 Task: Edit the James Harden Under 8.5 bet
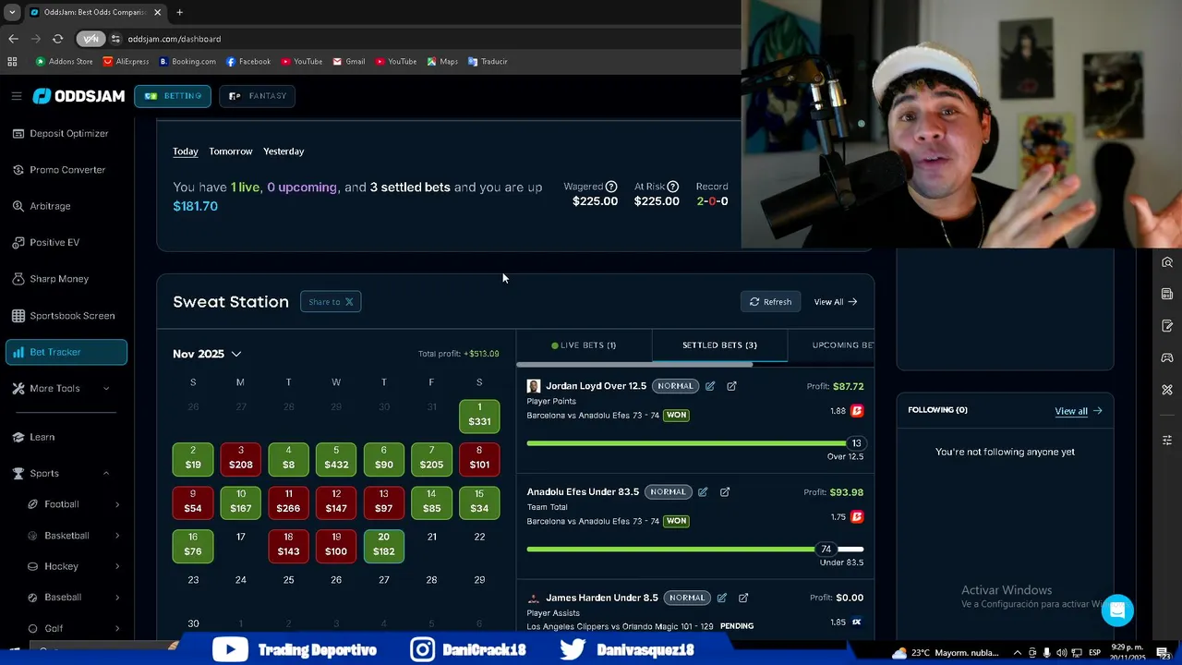click(722, 598)
